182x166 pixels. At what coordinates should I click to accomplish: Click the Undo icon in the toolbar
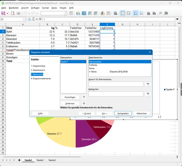click(x=25, y=13)
